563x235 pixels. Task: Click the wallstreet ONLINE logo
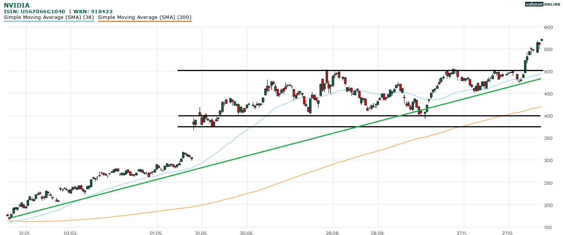click(x=542, y=4)
